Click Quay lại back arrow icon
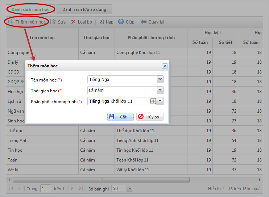Image resolution: width=269 pixels, height=197 pixels. tap(144, 22)
